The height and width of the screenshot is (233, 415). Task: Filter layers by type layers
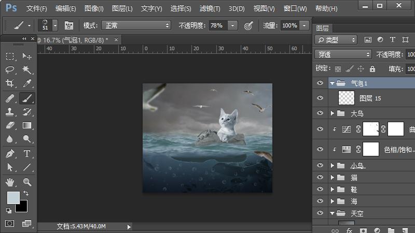pyautogui.click(x=393, y=40)
